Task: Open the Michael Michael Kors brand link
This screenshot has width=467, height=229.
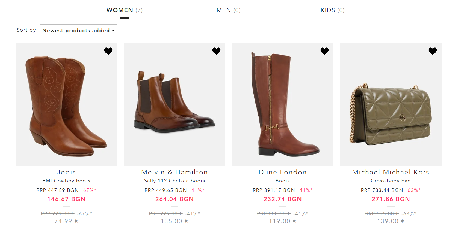Action: coord(391,172)
